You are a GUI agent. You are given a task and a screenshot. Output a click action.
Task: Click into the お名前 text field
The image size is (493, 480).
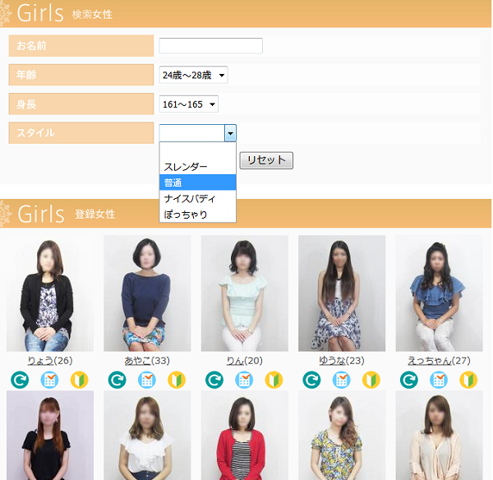point(210,46)
